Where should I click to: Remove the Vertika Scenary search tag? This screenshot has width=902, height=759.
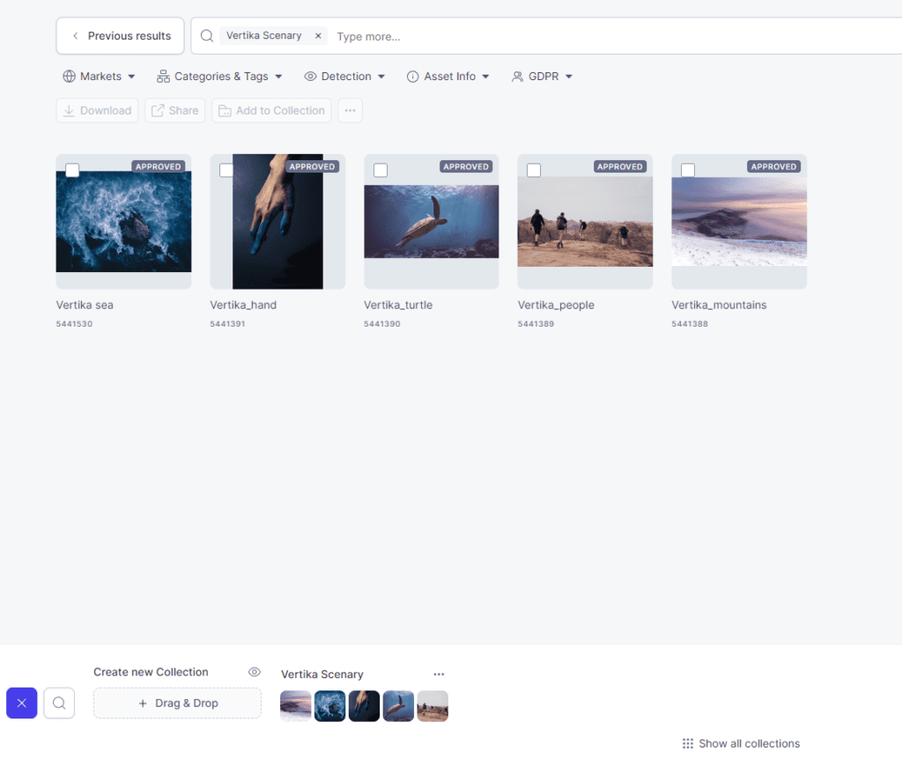point(318,36)
